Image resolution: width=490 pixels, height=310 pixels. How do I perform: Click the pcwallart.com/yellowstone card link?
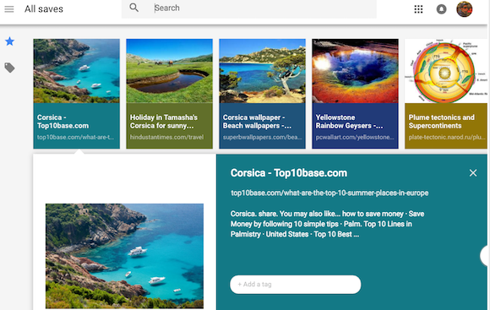pos(355,137)
